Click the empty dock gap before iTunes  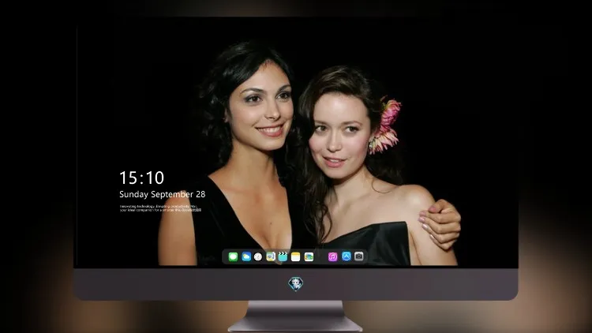(320, 256)
